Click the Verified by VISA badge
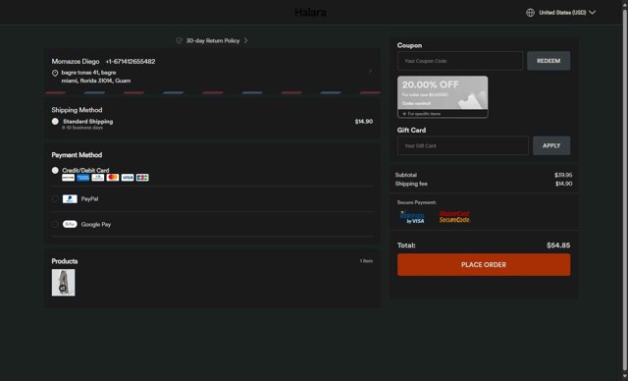Image resolution: width=628 pixels, height=381 pixels. [412, 217]
